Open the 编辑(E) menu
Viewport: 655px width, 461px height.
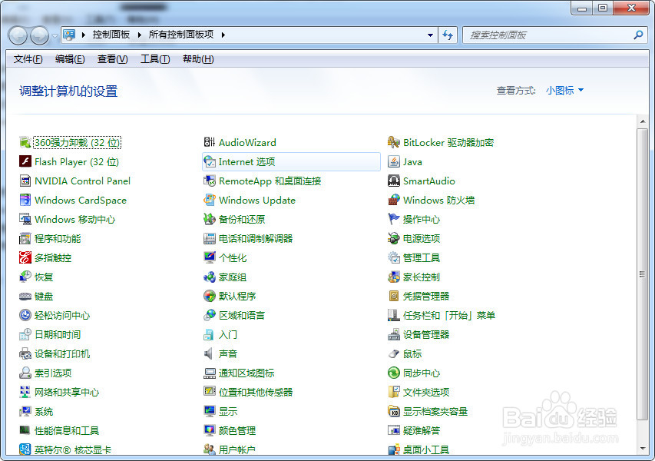(x=70, y=59)
